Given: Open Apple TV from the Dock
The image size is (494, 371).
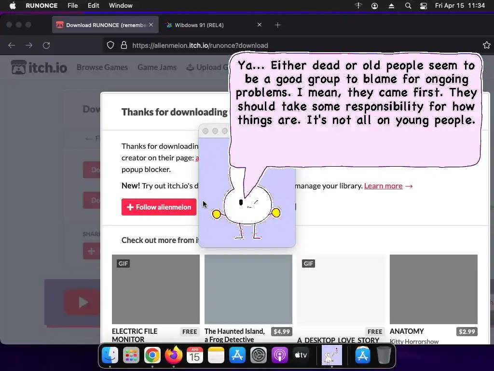Looking at the screenshot, I should tap(301, 355).
